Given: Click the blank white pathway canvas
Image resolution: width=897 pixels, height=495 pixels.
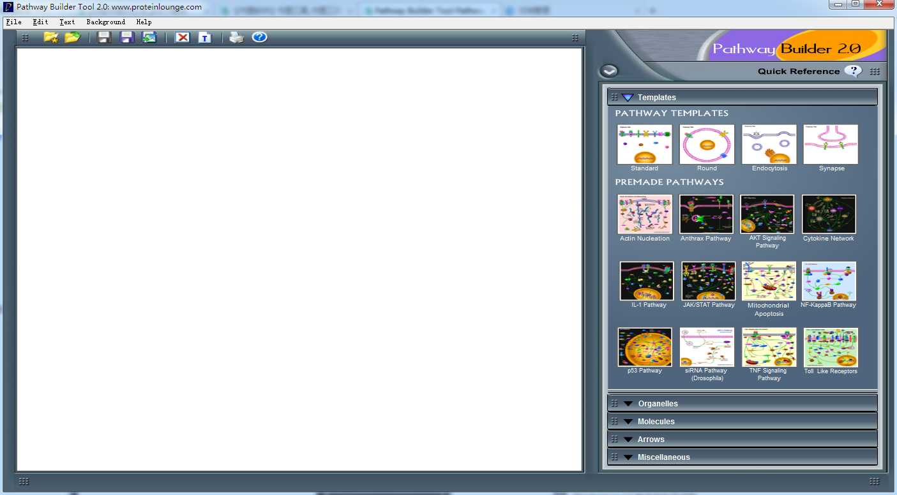Looking at the screenshot, I should coord(299,260).
